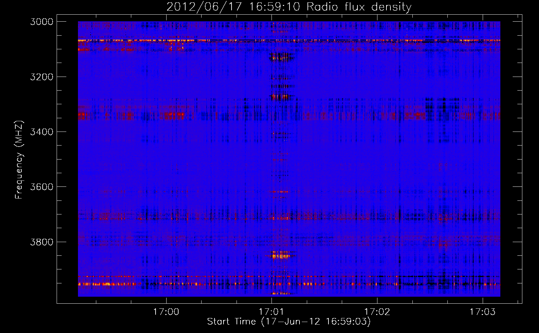539x333 pixels.
Task: Click the 3600 frequency tick label
Action: pos(42,187)
